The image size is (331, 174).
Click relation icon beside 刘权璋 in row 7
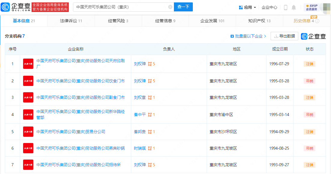tap(150, 165)
